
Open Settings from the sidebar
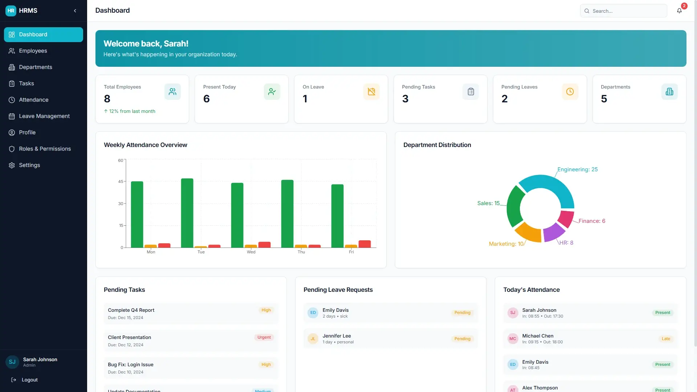[x=44, y=165]
